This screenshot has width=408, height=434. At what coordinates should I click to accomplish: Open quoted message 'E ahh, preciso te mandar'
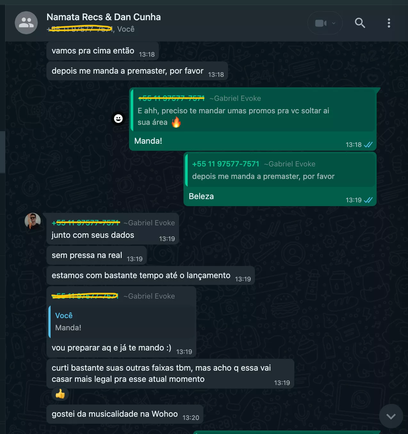(x=253, y=110)
